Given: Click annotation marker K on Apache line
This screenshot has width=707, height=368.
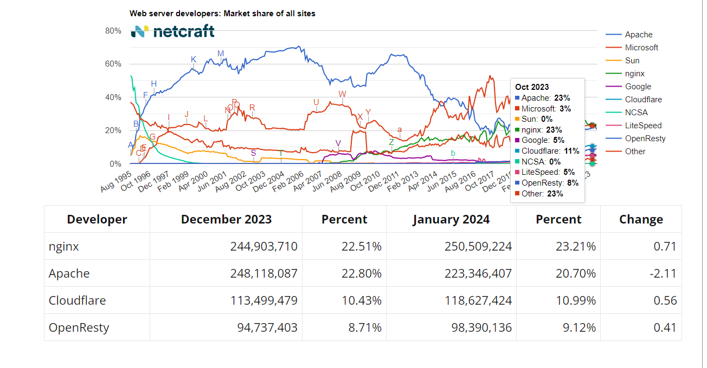Looking at the screenshot, I should (x=194, y=60).
